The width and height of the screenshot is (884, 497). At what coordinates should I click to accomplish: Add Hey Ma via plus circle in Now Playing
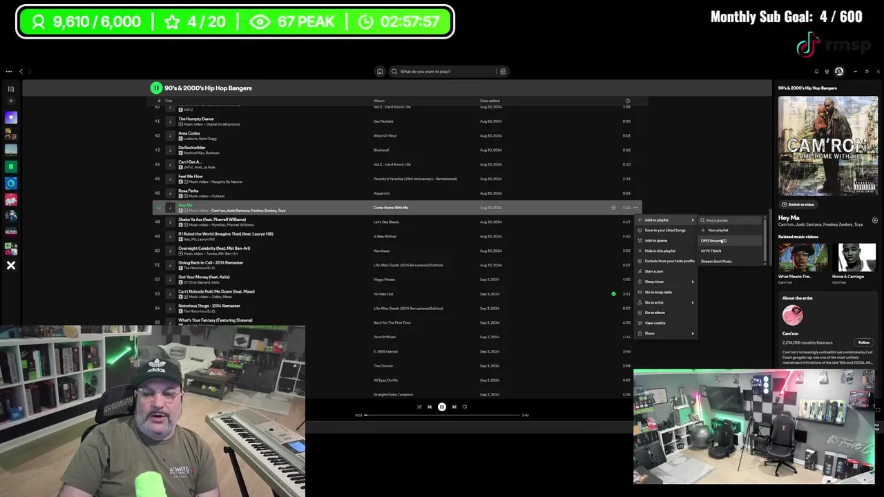click(x=874, y=220)
